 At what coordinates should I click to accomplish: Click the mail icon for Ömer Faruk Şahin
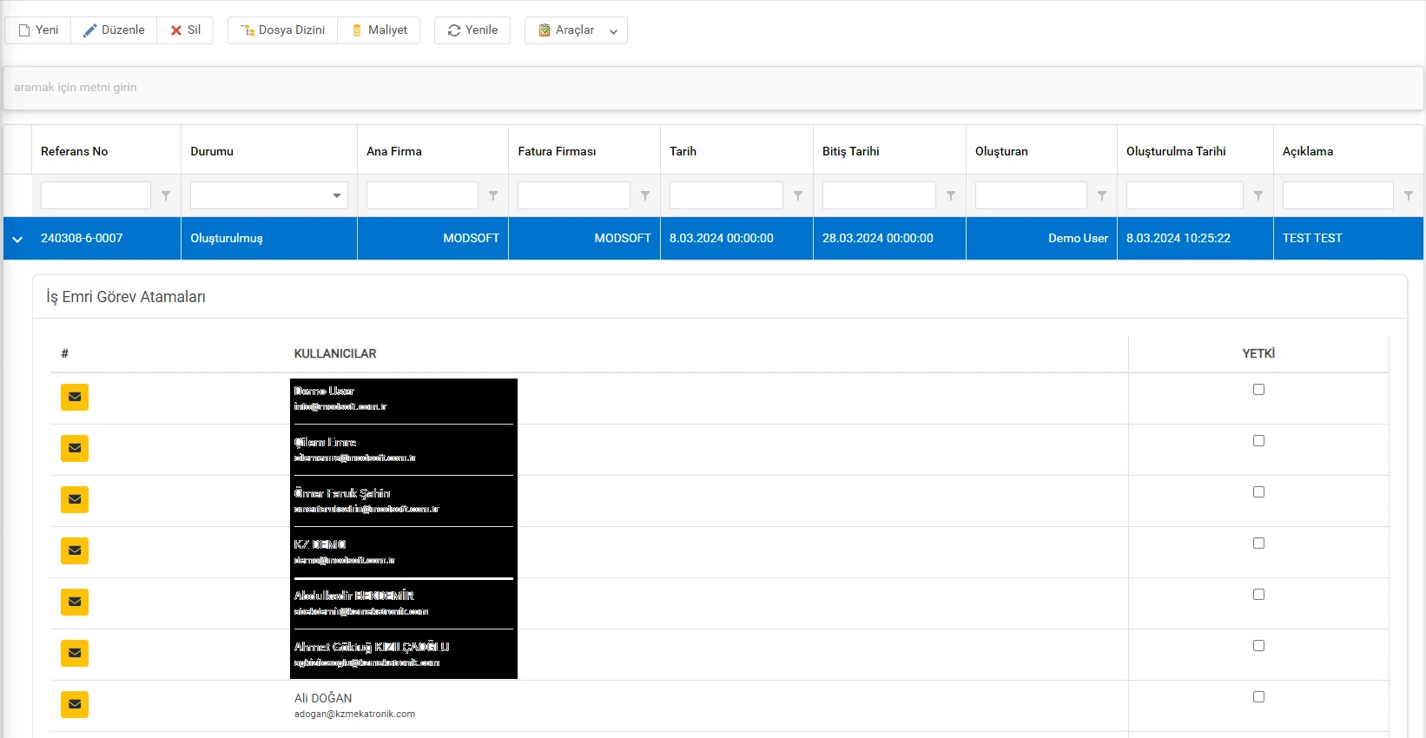point(75,499)
